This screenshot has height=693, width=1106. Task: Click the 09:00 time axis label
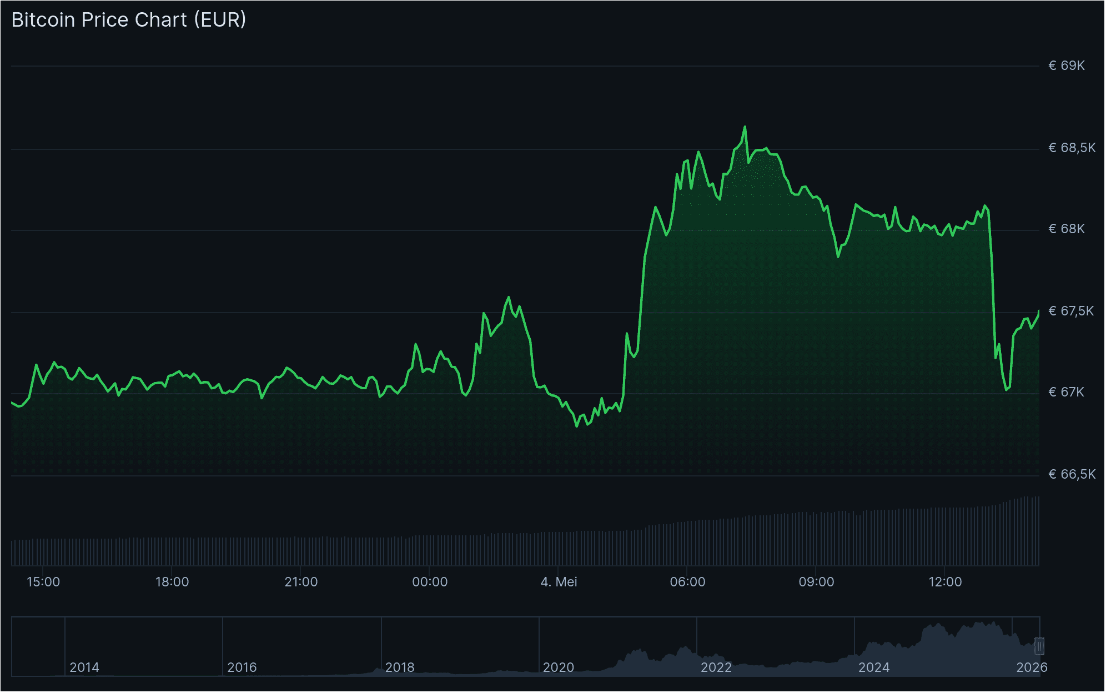click(x=816, y=582)
